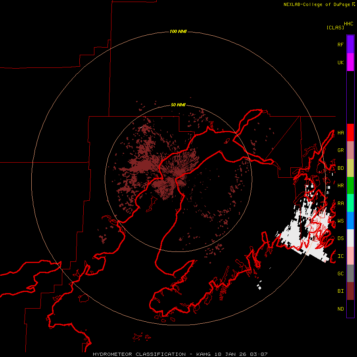The image size is (357, 357).
Task: Click the HA legend label
Action: tap(340, 133)
